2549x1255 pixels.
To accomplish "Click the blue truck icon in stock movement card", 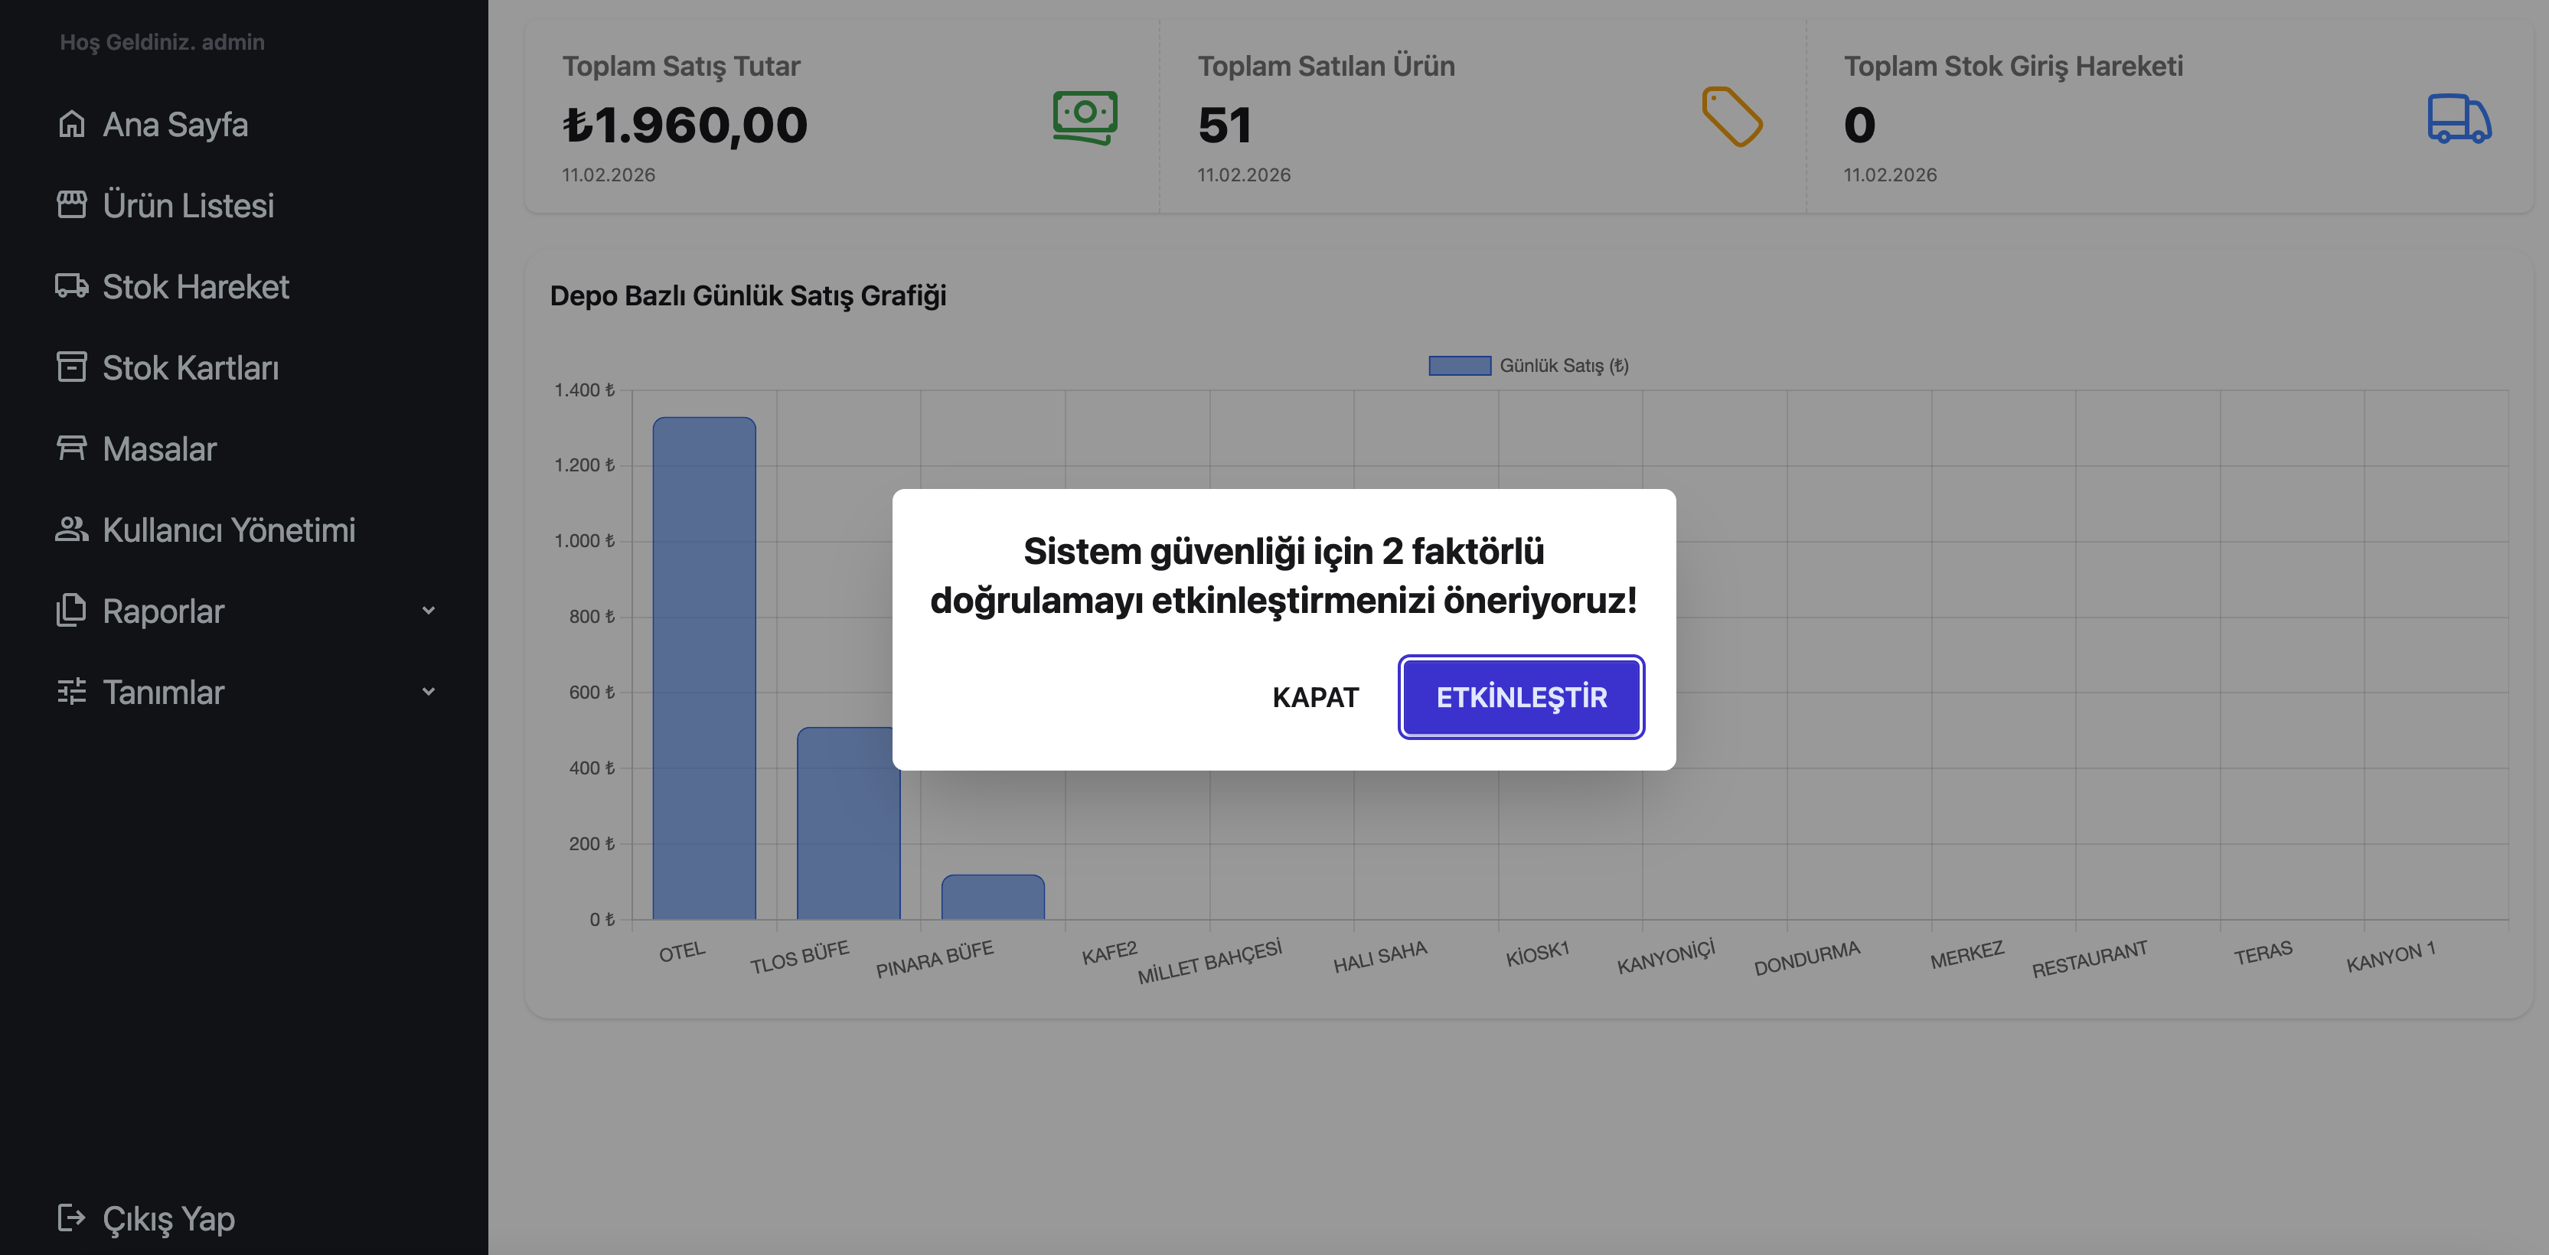I will pos(2460,119).
